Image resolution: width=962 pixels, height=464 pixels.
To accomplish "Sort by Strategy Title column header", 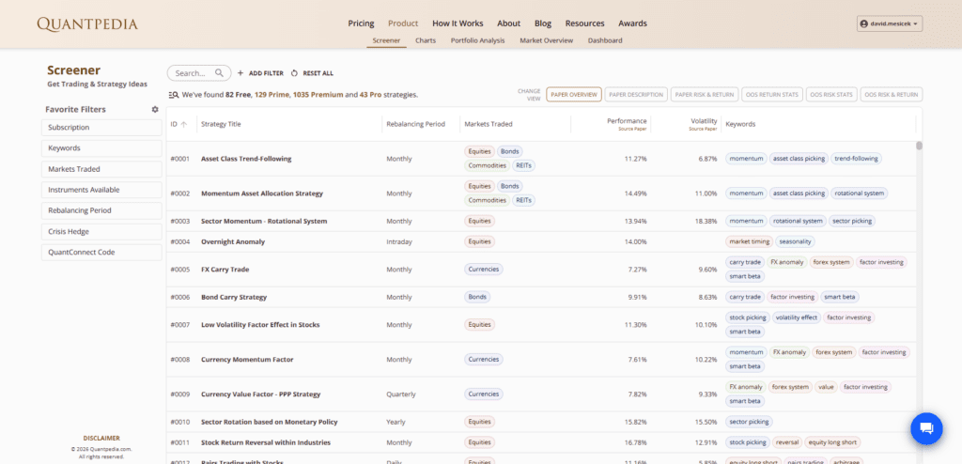I will click(x=221, y=124).
